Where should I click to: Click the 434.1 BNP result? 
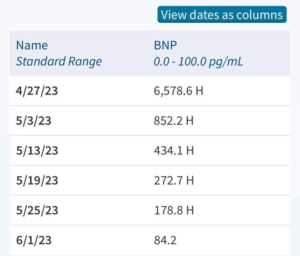pos(168,151)
